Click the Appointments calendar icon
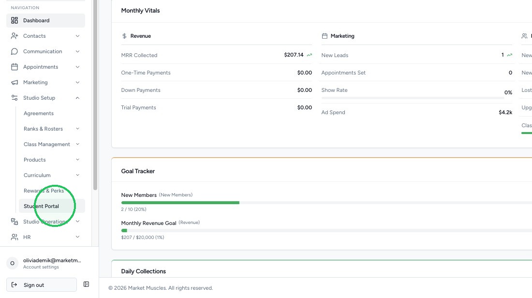Screen dimensions: 532x298 click(14, 67)
